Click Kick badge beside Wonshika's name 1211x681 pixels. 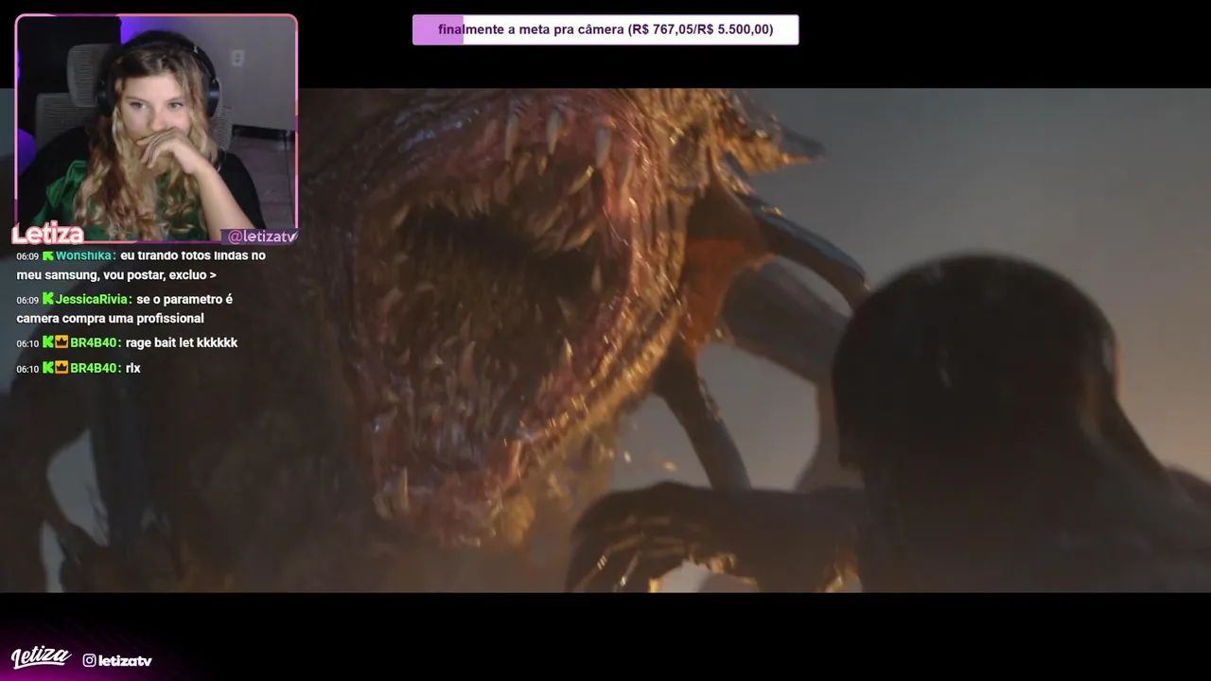coord(48,255)
